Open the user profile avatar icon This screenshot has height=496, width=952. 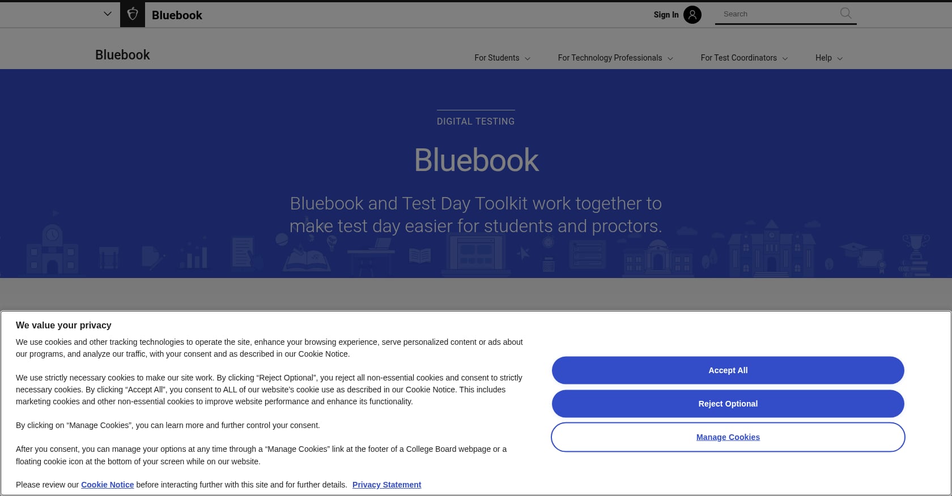(x=692, y=15)
